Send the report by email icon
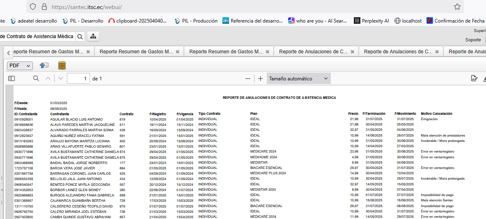The height and width of the screenshot is (219, 486). point(44,66)
